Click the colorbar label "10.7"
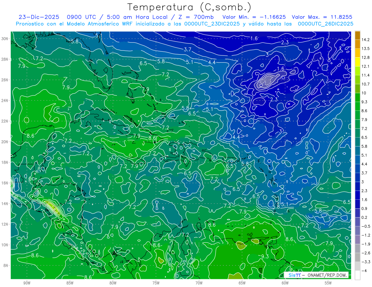Image resolution: width=372 pixels, height=287 pixels. pos(365,84)
